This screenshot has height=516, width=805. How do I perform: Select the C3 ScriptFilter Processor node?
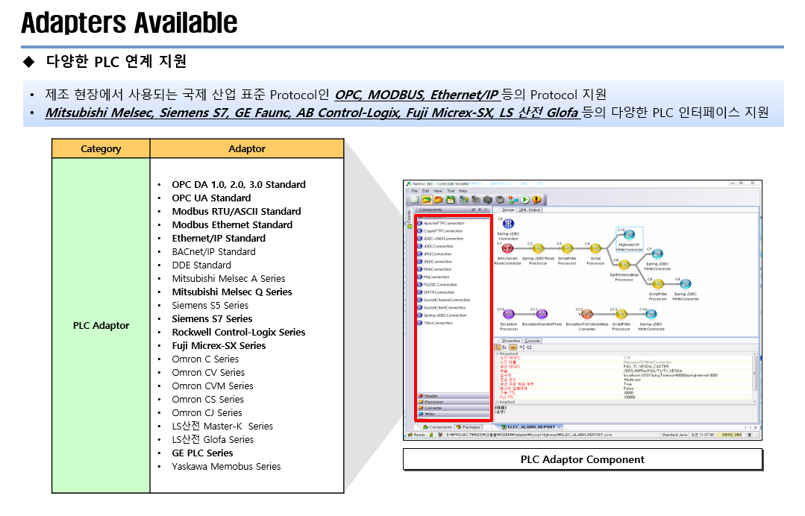pyautogui.click(x=567, y=249)
